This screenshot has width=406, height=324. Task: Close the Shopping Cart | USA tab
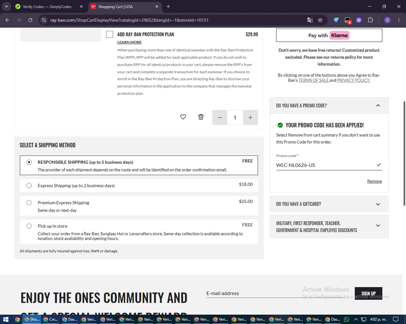pyautogui.click(x=157, y=6)
